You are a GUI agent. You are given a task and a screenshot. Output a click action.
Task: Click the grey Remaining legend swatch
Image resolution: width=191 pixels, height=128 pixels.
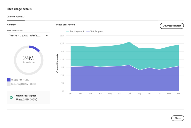pyautogui.click(x=9, y=84)
